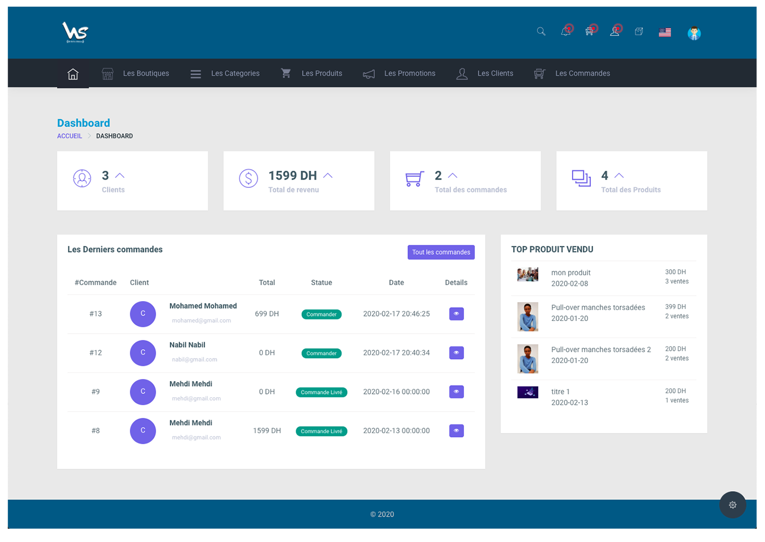Open Les Boutiques menu item
The height and width of the screenshot is (542, 765).
coord(136,73)
